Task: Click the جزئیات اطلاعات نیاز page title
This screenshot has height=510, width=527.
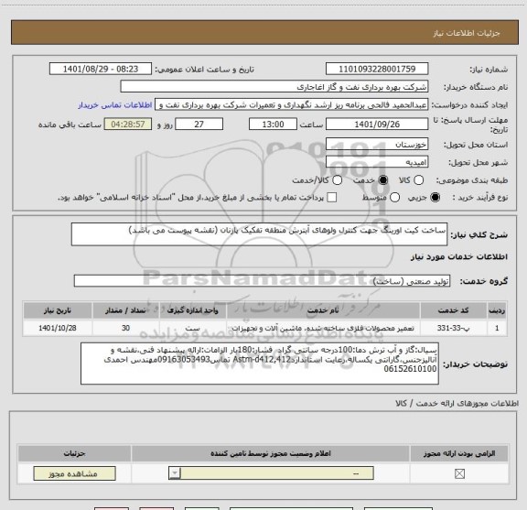Action: point(467,33)
